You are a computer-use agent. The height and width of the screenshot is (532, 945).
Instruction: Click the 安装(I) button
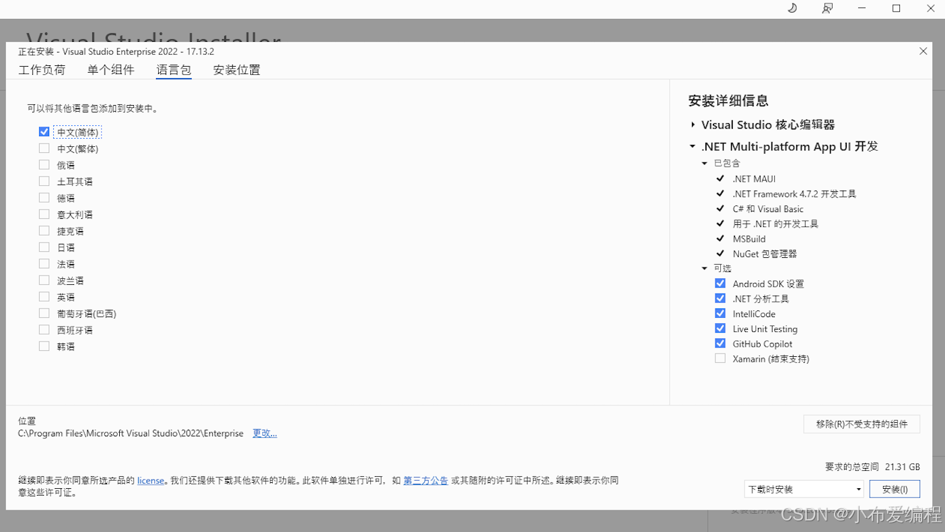click(x=895, y=489)
